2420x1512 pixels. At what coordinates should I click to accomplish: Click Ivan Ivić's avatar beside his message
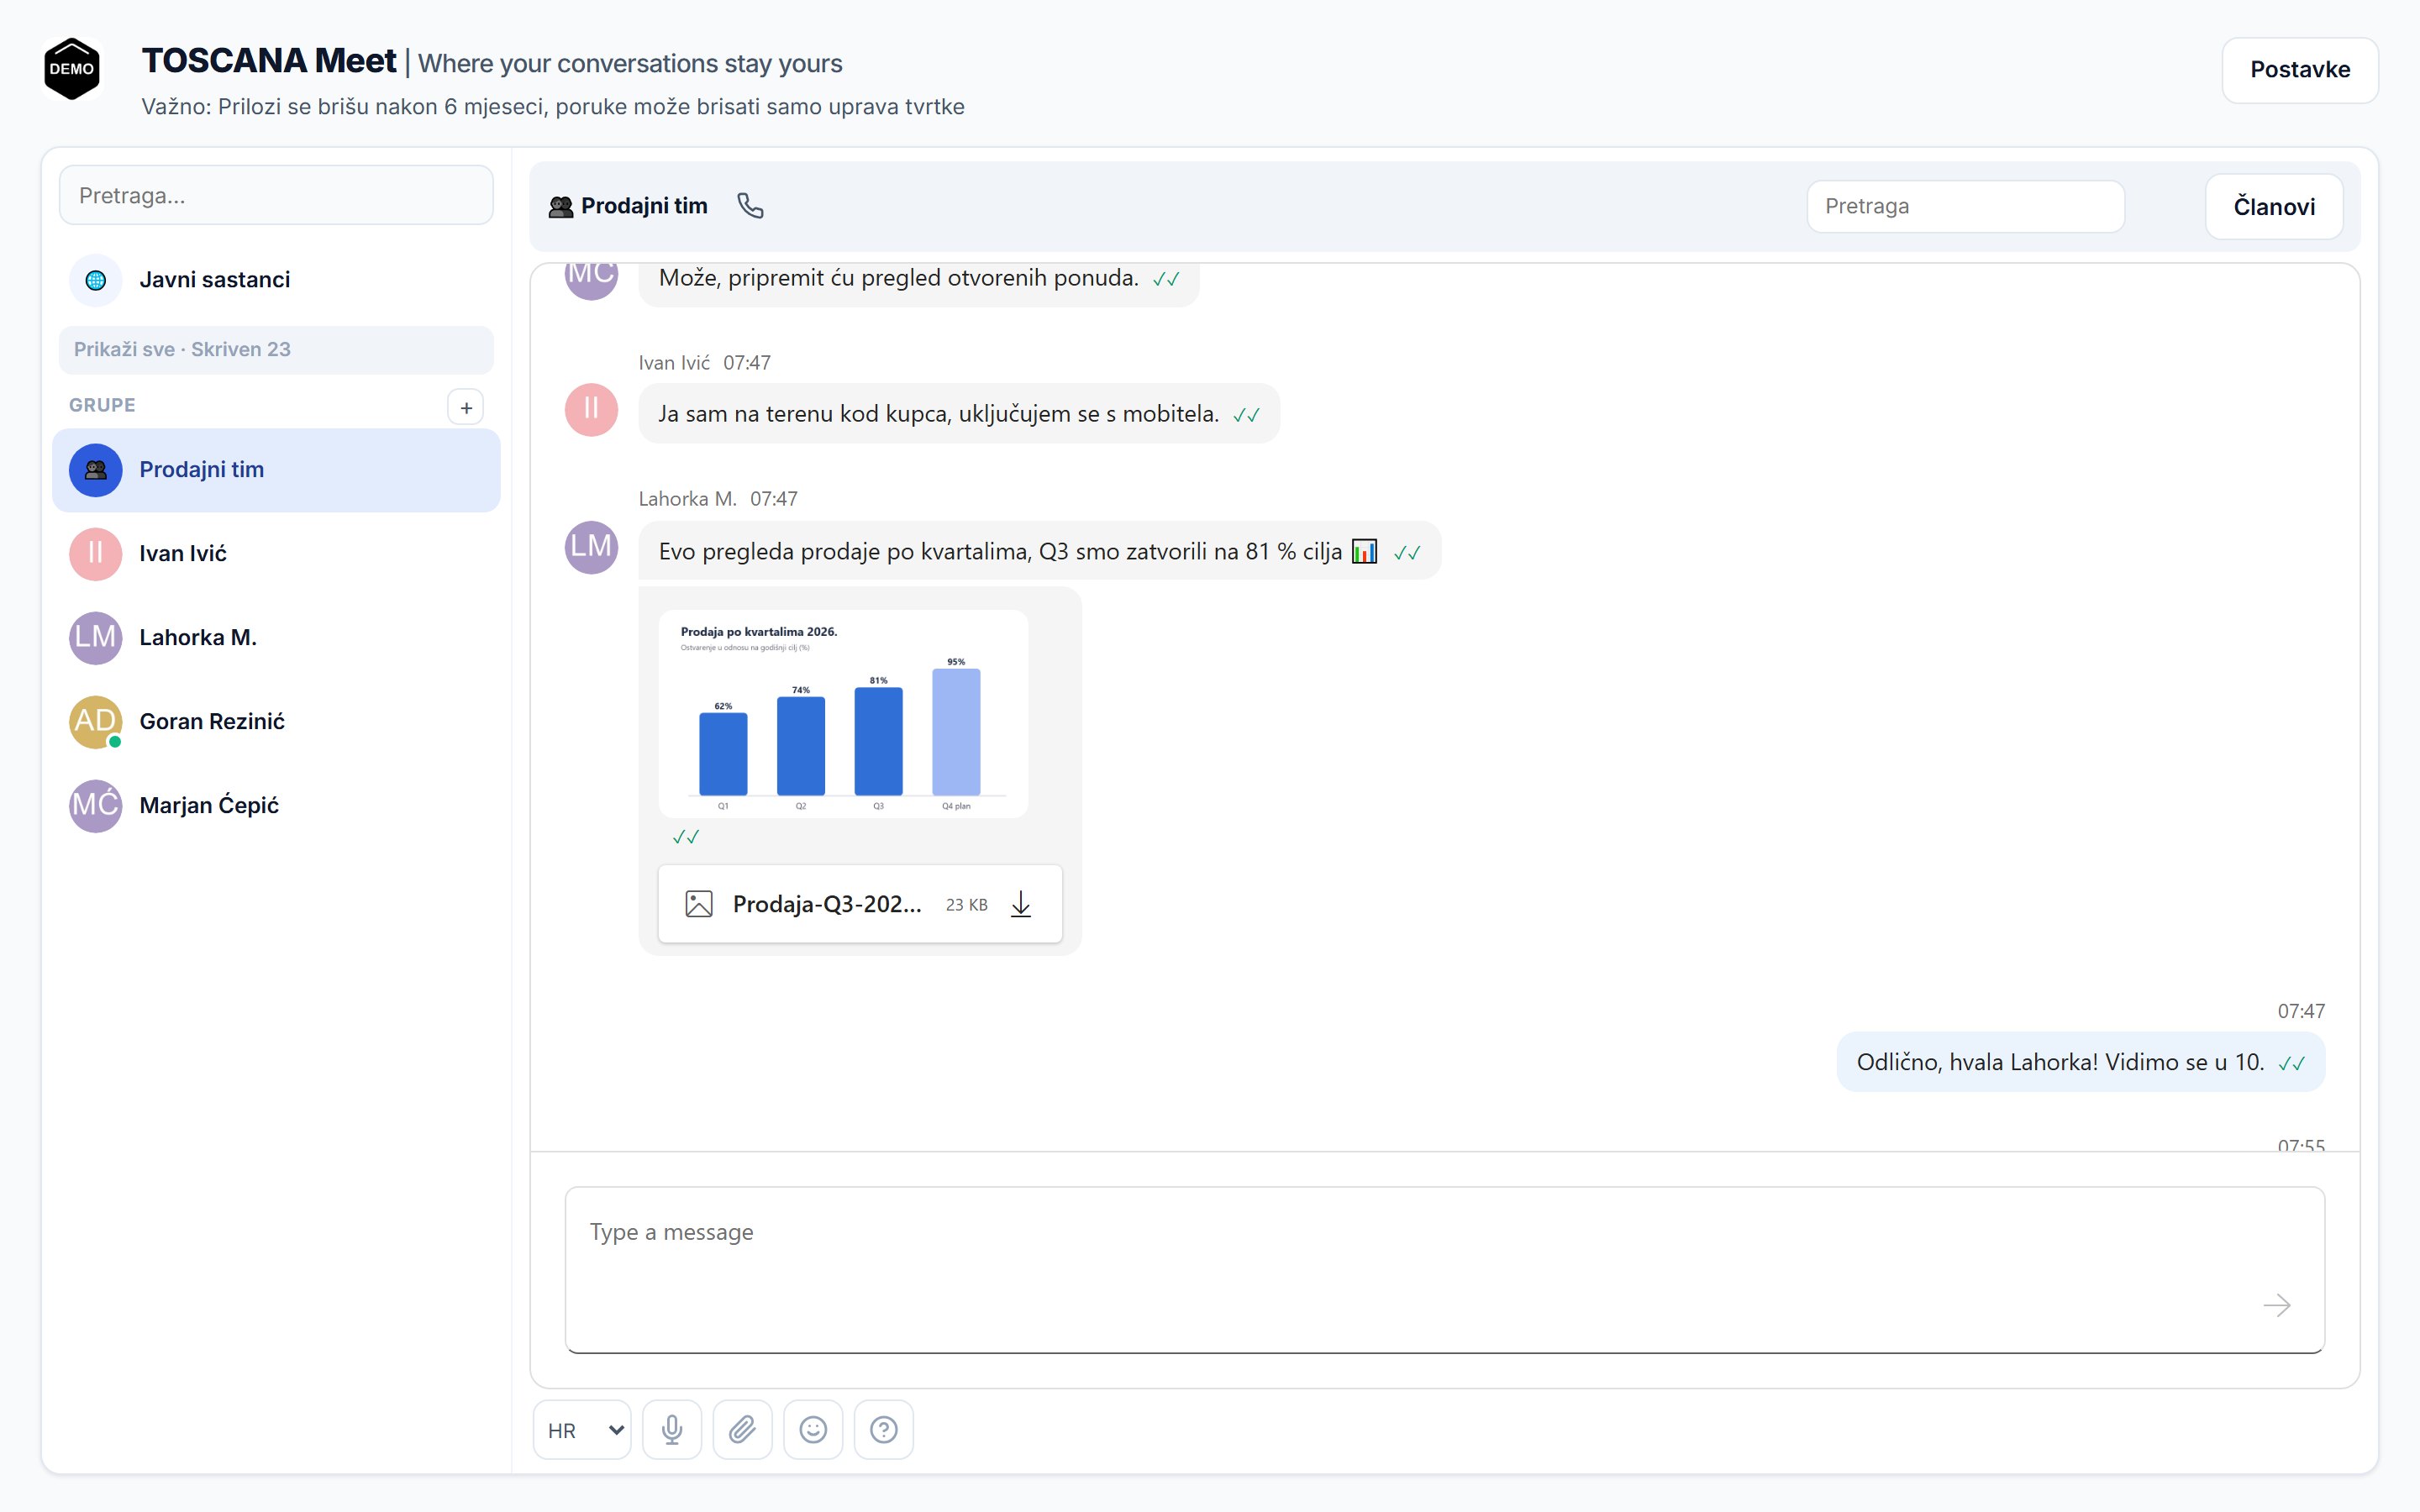click(x=591, y=410)
